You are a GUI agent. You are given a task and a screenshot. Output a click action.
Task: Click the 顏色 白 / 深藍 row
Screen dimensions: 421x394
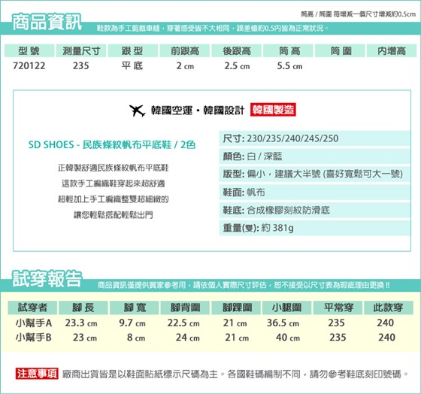point(315,156)
